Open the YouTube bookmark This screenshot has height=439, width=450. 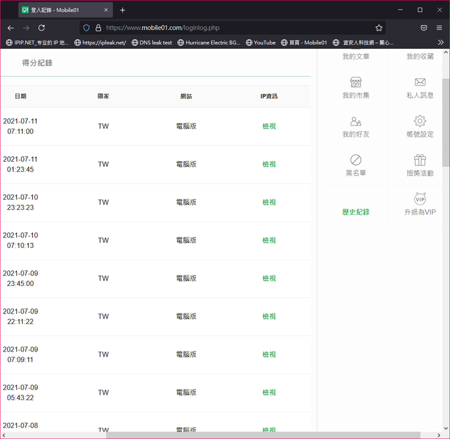pyautogui.click(x=261, y=42)
